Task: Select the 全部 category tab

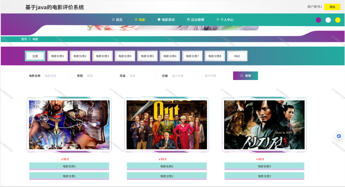Action: [x=35, y=56]
